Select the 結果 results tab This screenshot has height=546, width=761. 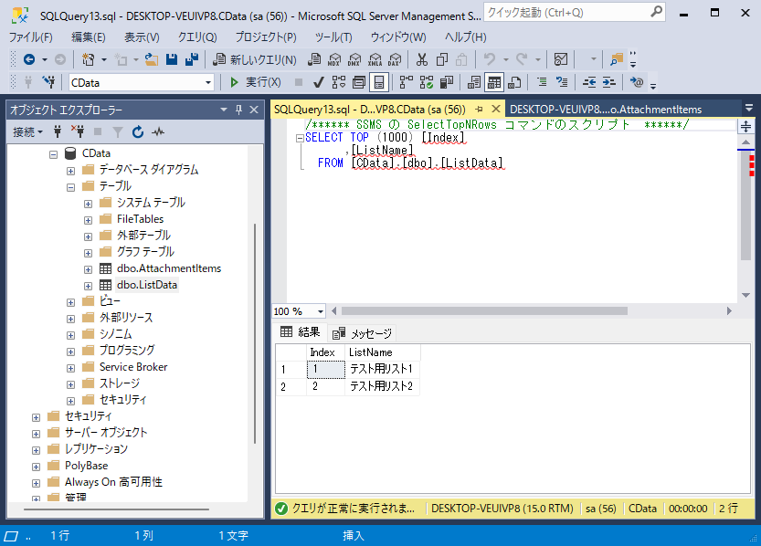click(x=301, y=332)
